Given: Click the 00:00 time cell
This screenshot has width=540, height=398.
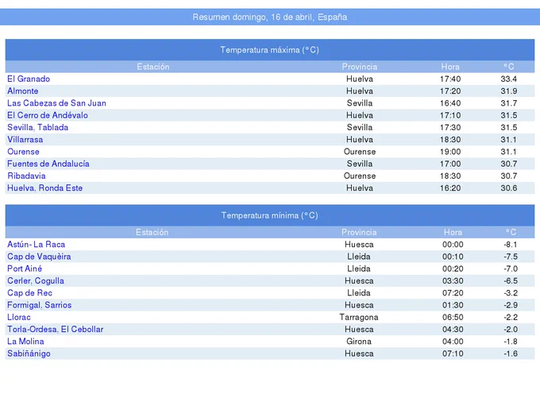Looking at the screenshot, I should (x=453, y=245).
